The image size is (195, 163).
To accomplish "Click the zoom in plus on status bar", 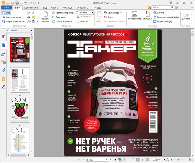I will tap(189, 160).
